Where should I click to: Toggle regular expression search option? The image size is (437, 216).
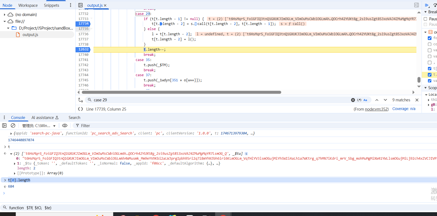click(x=359, y=100)
